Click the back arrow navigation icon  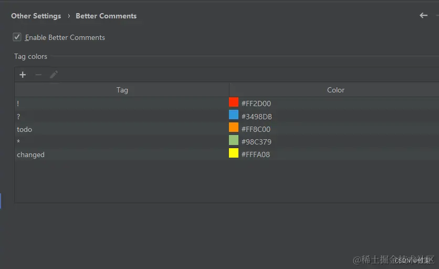click(423, 15)
